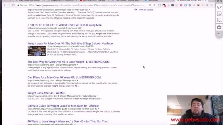
Task: Play the YouTube result video thumbnail
Action: pyautogui.click(x=37, y=51)
